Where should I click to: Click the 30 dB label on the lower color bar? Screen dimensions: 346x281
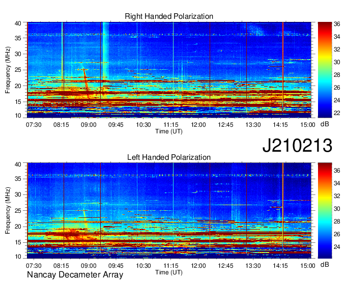coord(337,209)
